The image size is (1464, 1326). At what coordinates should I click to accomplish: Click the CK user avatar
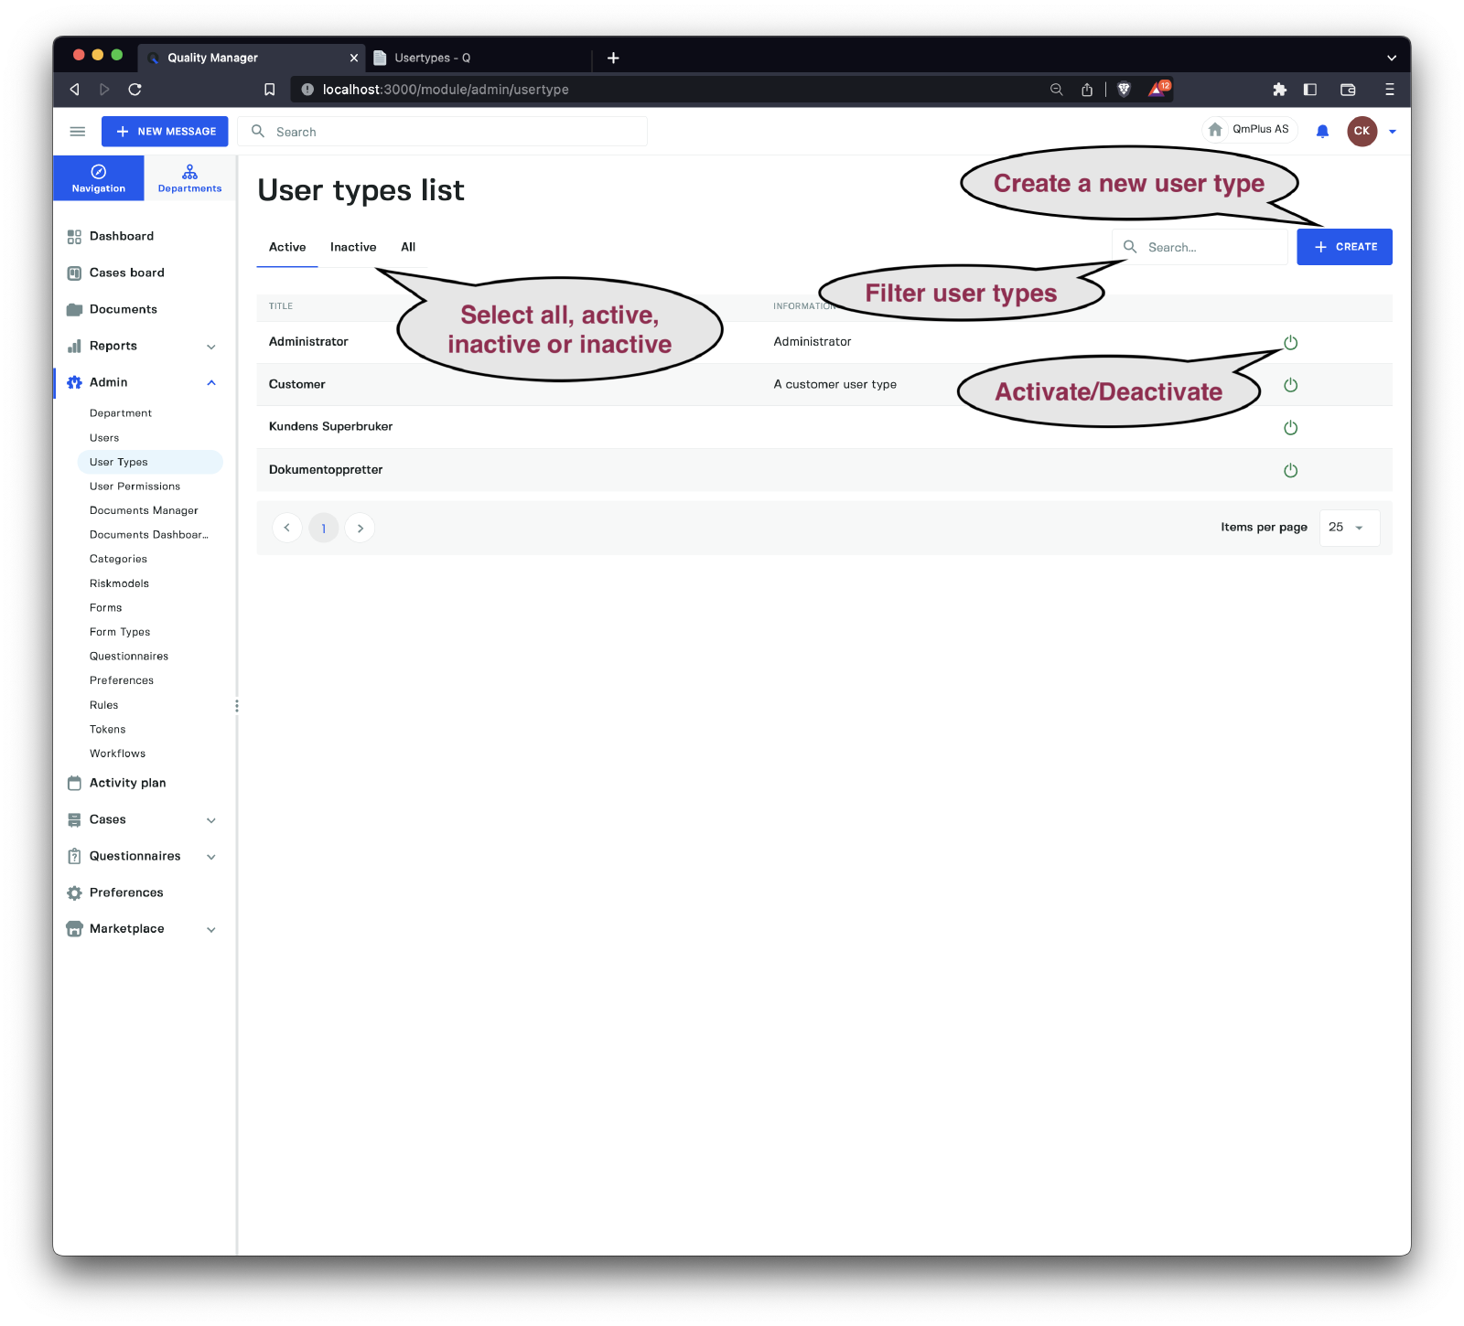pos(1362,132)
